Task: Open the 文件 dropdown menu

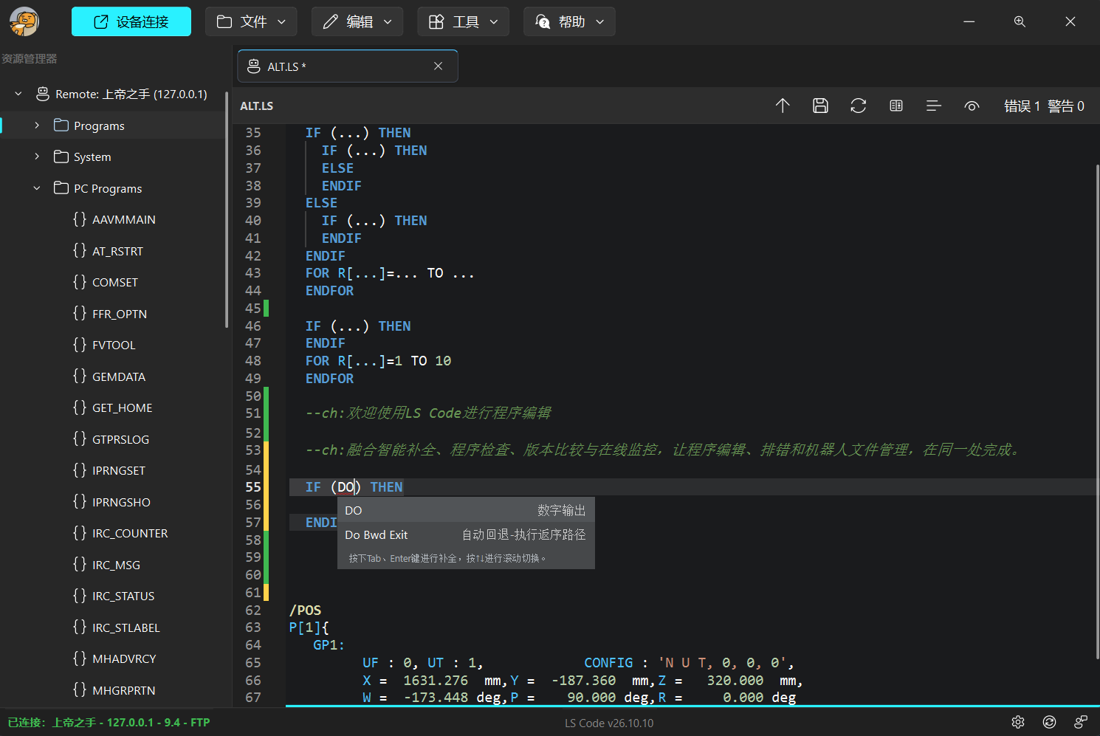Action: pos(251,21)
